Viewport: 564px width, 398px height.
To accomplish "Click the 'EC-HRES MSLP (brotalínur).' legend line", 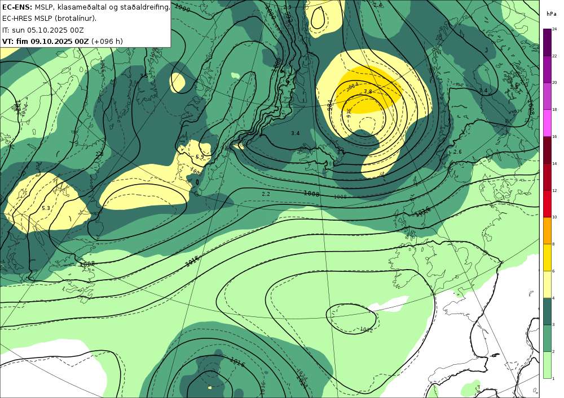I will (49, 19).
